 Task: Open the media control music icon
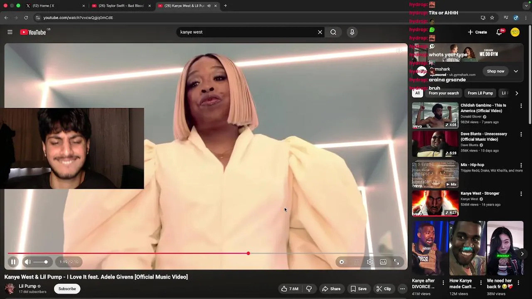[506, 18]
